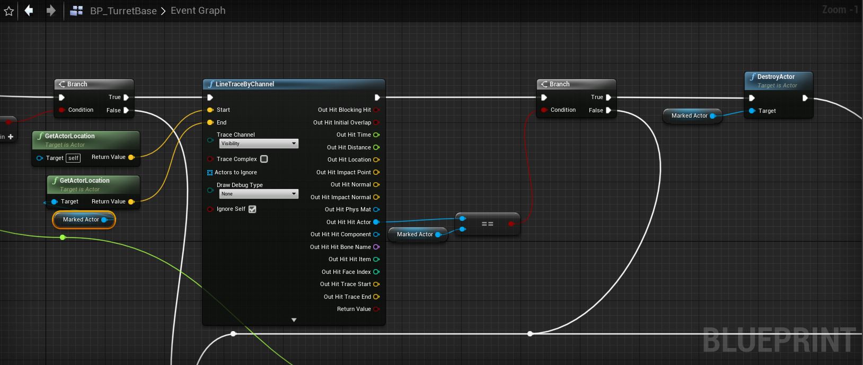This screenshot has width=863, height=365.
Task: Click the LineTraceByChannel exec output pin
Action: (377, 97)
